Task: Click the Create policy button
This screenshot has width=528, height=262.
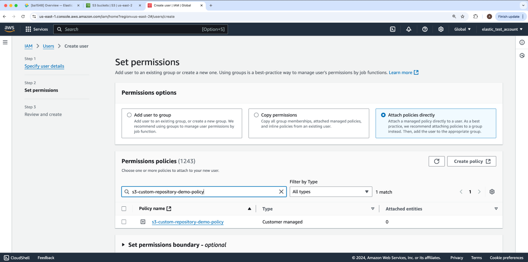Action: (x=471, y=161)
